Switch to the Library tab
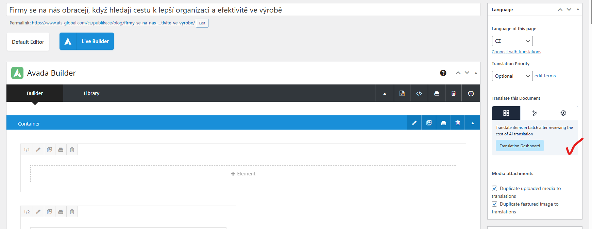Image resolution: width=592 pixels, height=229 pixels. (91, 93)
